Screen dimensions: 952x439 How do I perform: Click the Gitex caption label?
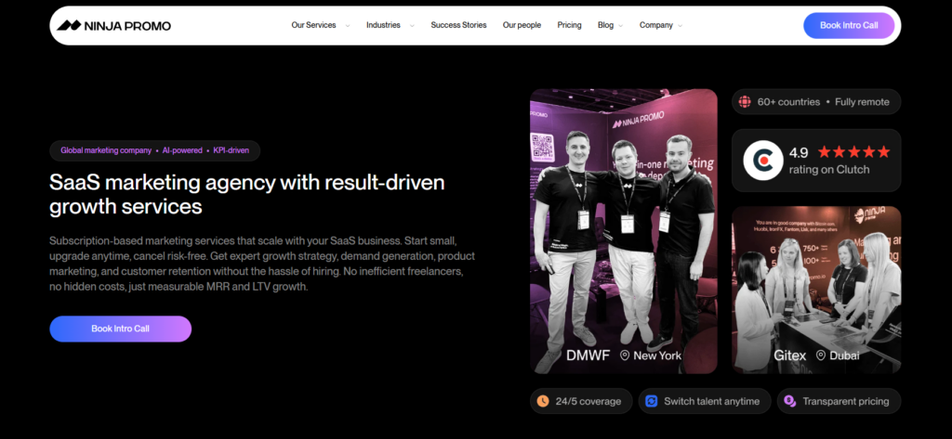click(x=790, y=355)
